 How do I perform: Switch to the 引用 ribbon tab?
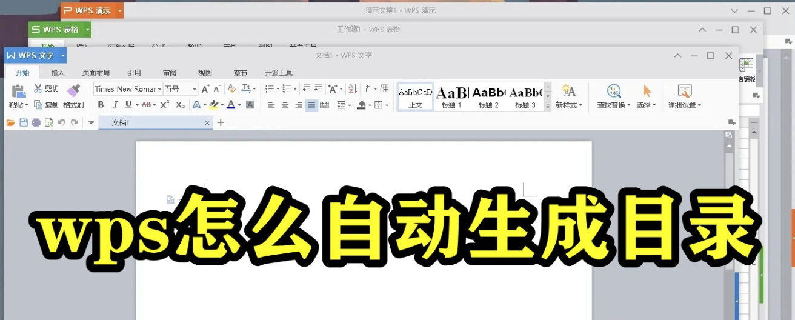[134, 73]
